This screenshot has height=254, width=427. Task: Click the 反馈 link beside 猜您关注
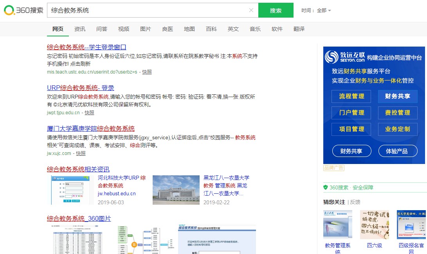355,202
